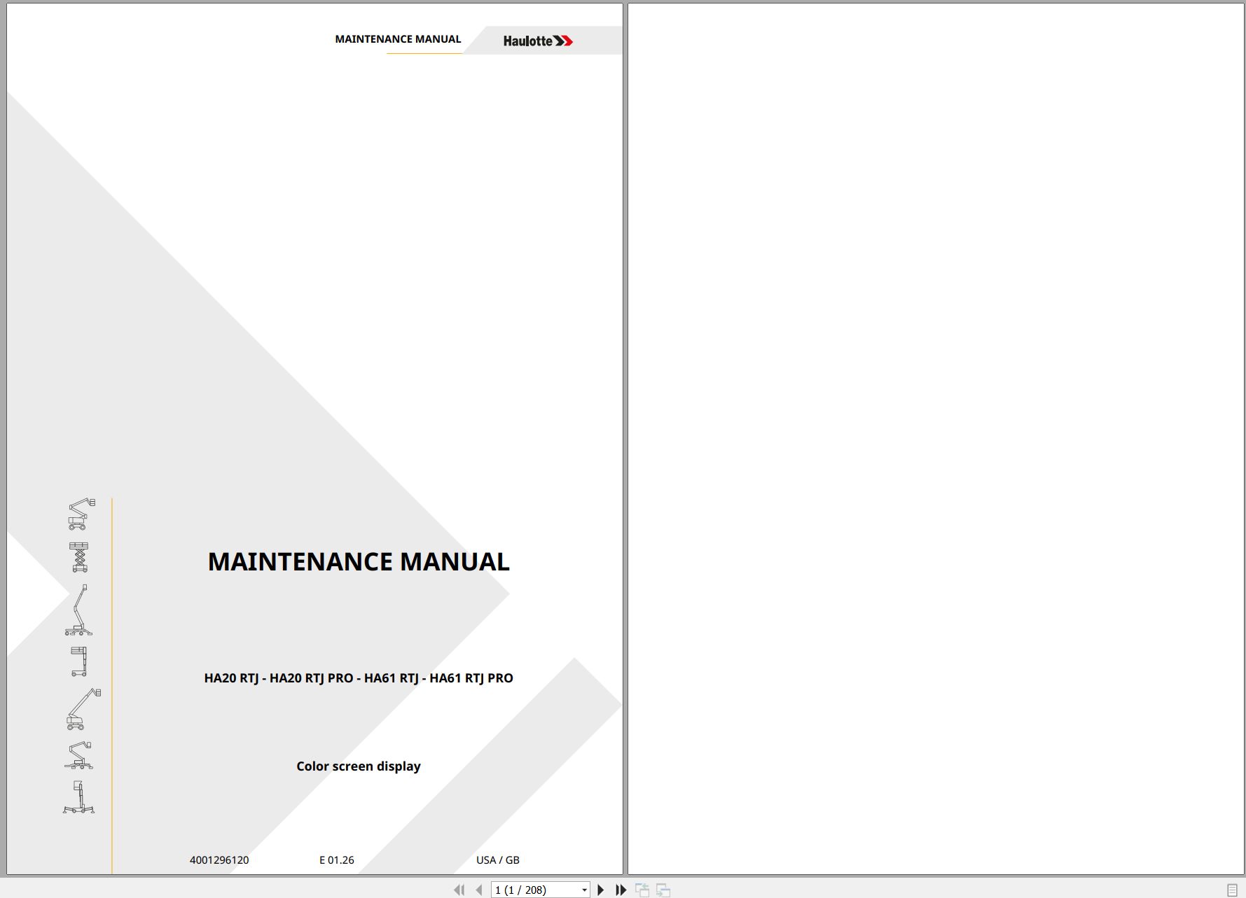
Task: Click the HA20 RTJ model list text
Action: click(x=359, y=678)
